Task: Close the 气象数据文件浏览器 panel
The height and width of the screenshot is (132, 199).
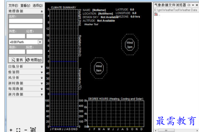Action: [197, 5]
